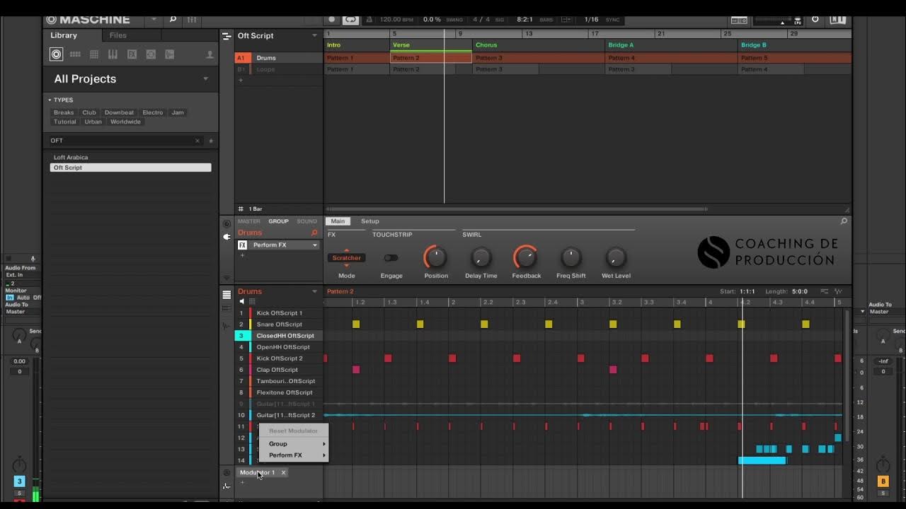Step Mode selector up arrow above Scratcher
906x509 pixels.
point(346,250)
